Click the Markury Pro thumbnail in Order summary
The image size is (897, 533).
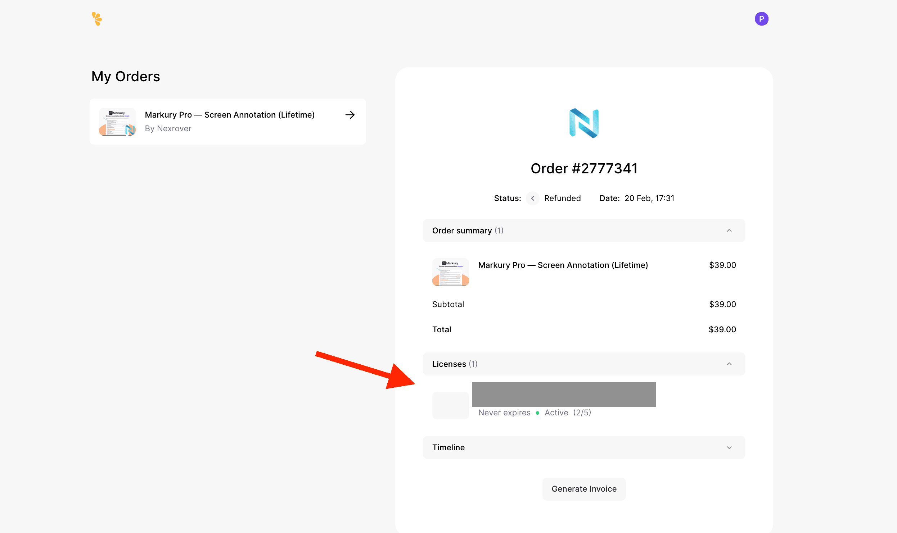450,272
